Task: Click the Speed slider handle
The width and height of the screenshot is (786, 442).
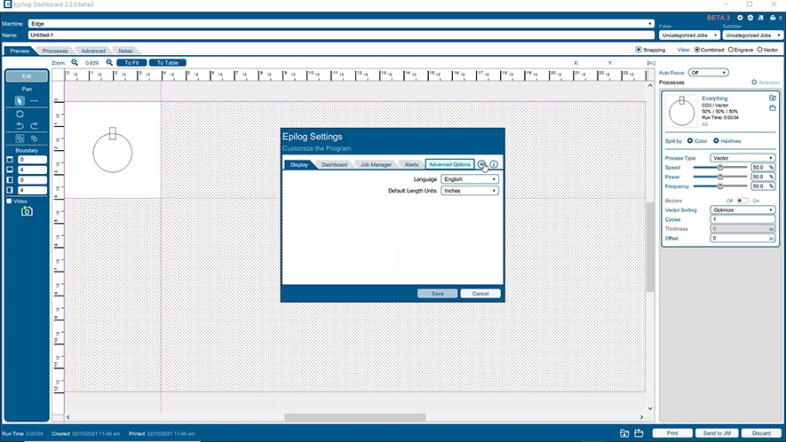Action: [720, 167]
